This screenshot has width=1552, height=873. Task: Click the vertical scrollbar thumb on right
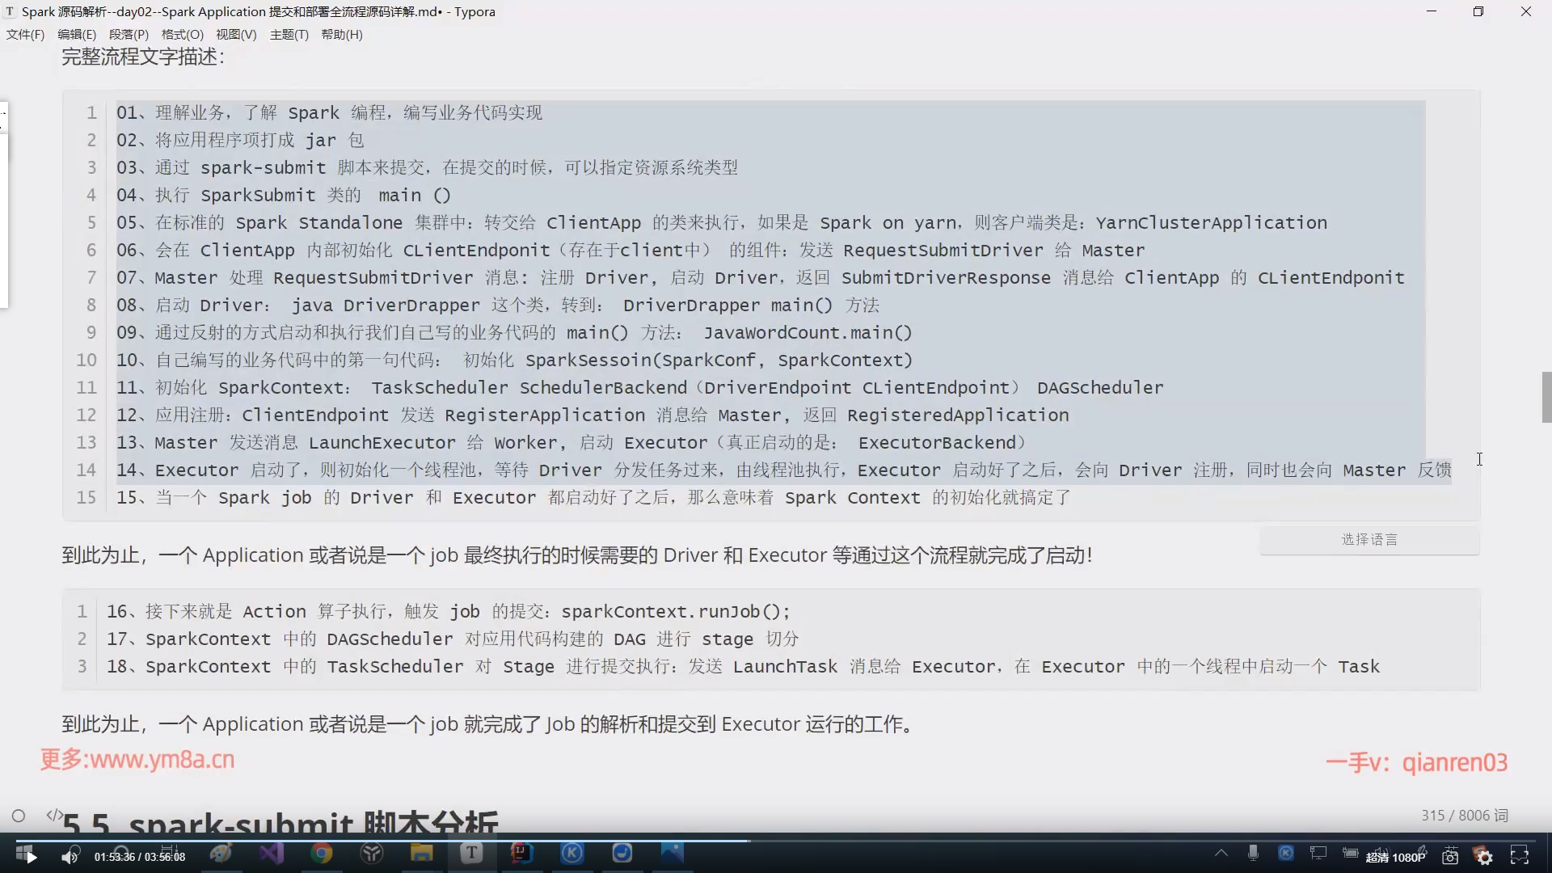(1546, 397)
